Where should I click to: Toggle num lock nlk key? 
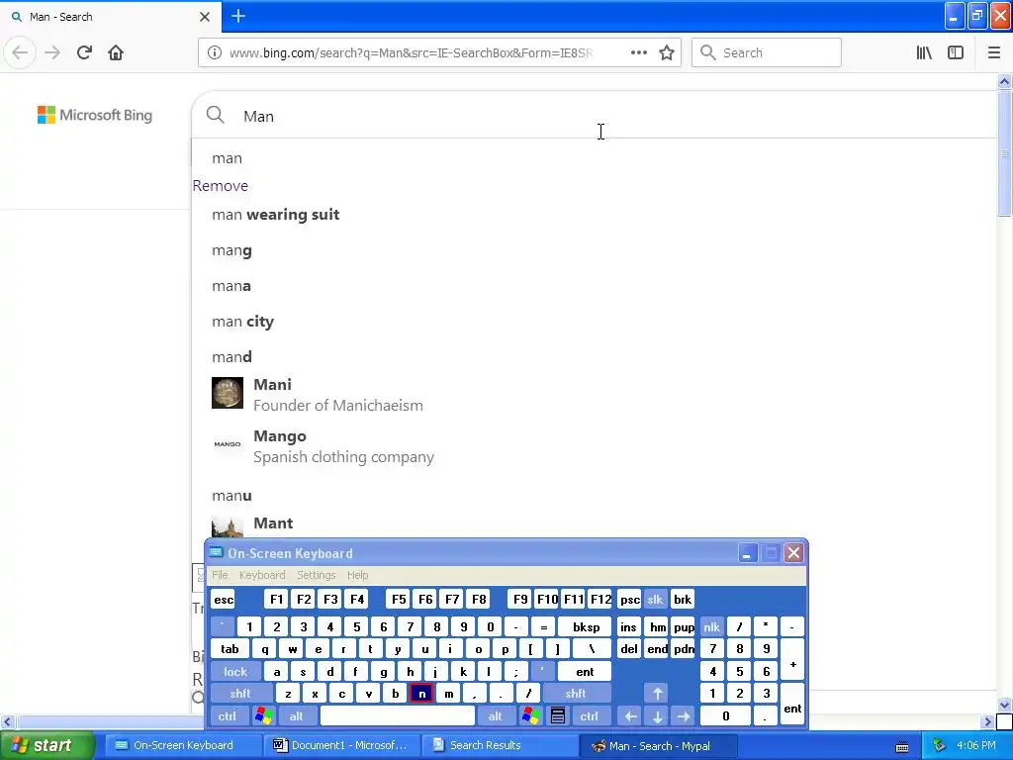pyautogui.click(x=712, y=626)
